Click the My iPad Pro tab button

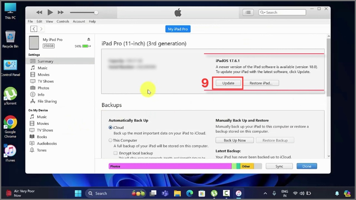click(178, 29)
